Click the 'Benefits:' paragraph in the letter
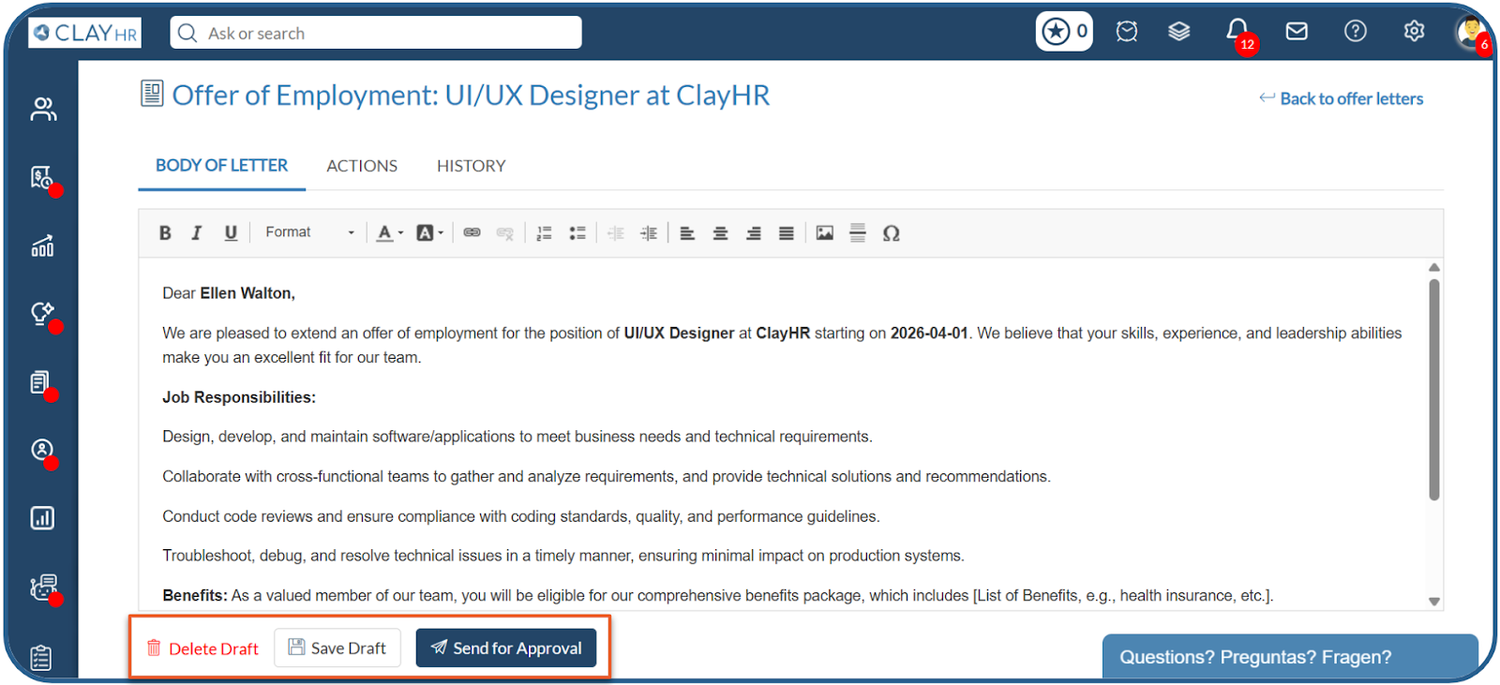Viewport: 1500px width, 685px height. point(718,596)
